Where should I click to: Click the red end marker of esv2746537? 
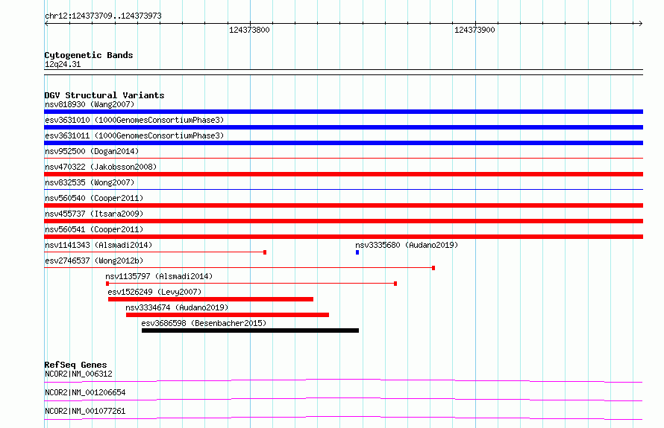[433, 268]
